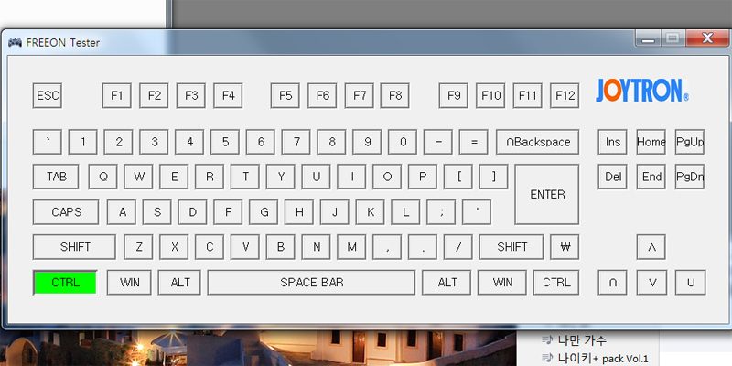Click the JOYTRON logo
Viewport: 732px width, 366px height.
[642, 91]
